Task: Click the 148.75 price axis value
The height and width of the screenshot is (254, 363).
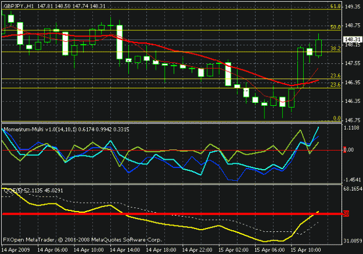Action: [353, 26]
